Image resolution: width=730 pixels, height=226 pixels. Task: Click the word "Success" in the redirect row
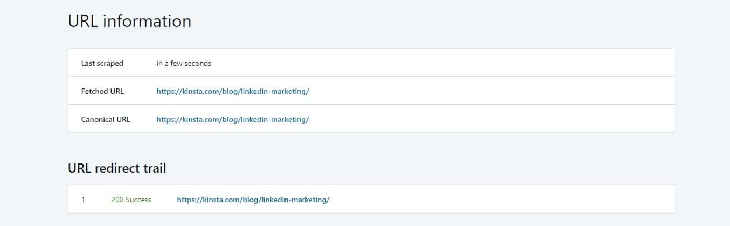tap(138, 200)
